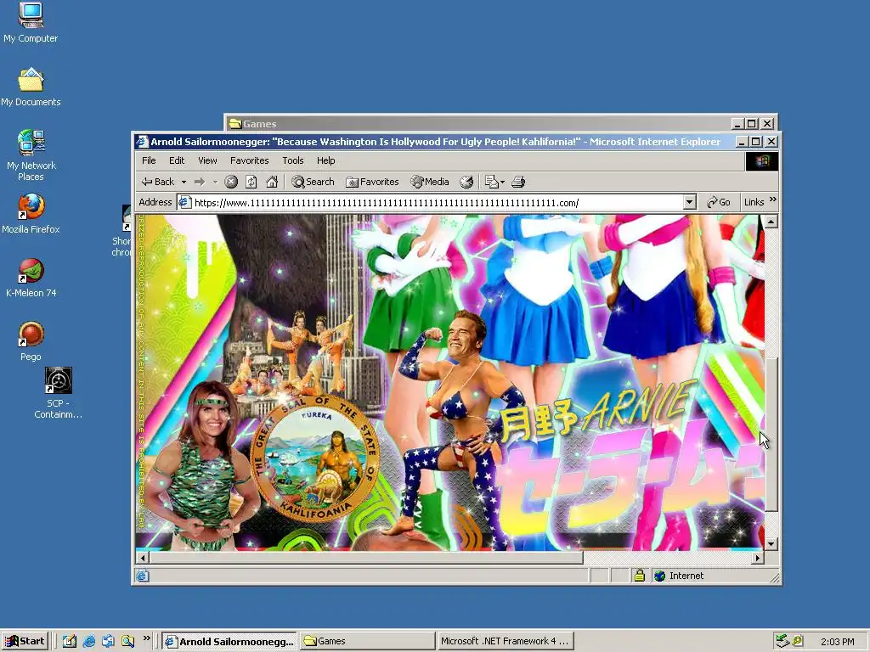Viewport: 870px width, 652px height.
Task: Click the 2:03 PM system clock
Action: click(x=837, y=642)
